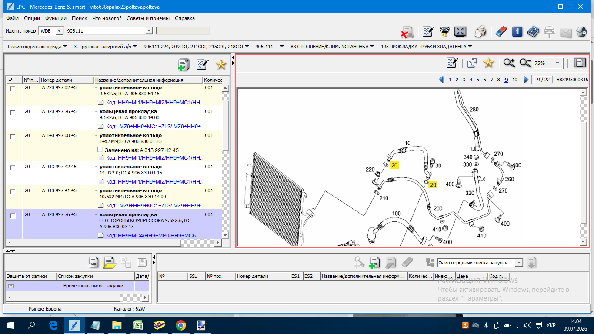
Task: Tick checkbox for part A 220 997 02 45
Action: pyautogui.click(x=13, y=89)
